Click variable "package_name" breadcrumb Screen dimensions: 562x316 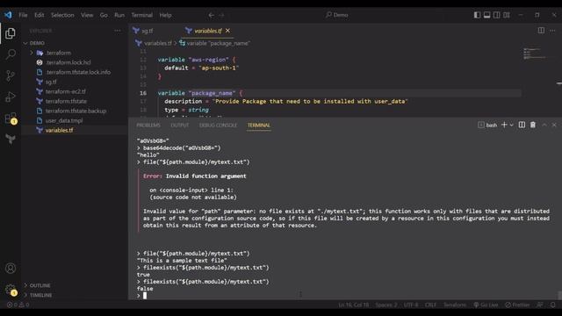click(218, 43)
